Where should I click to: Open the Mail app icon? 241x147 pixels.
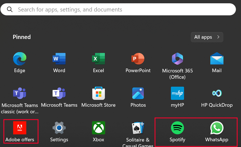[217, 58]
